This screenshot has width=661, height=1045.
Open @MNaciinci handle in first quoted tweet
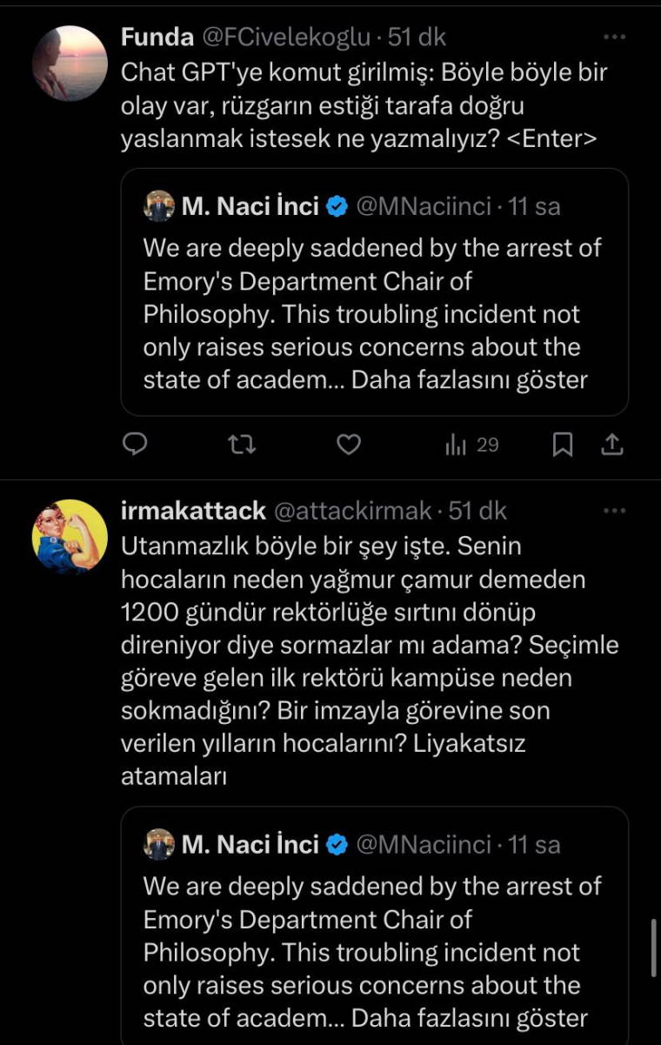click(423, 207)
